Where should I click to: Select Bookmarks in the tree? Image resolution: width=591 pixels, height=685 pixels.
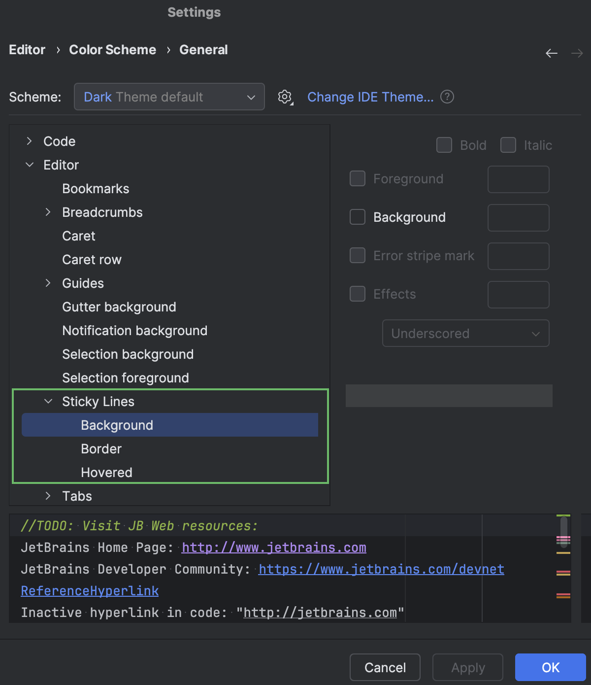pos(96,188)
